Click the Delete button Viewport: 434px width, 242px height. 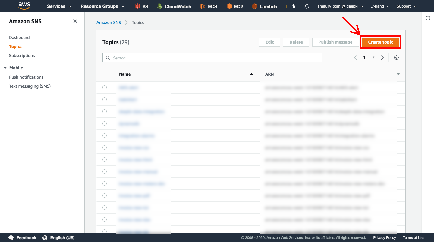tap(296, 42)
